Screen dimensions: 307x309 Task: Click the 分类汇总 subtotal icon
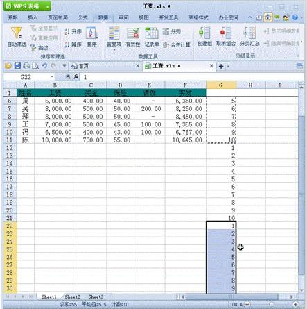[249, 33]
